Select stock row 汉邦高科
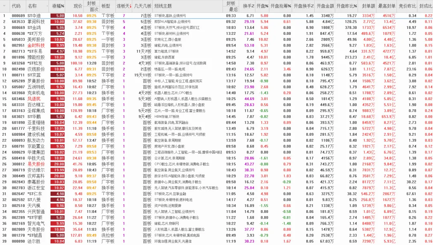The image size is (433, 245). coord(216,176)
